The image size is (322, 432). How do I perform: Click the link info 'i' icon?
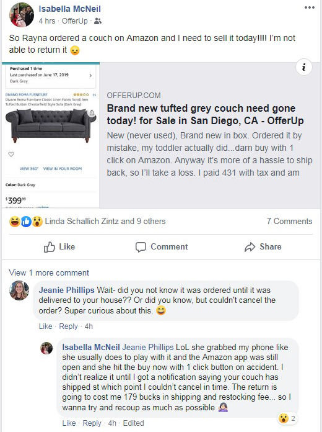tap(304, 67)
